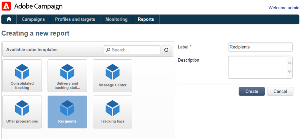The width and height of the screenshot is (302, 139).
Task: Click the search magnifier icon
Action: pyautogui.click(x=108, y=50)
